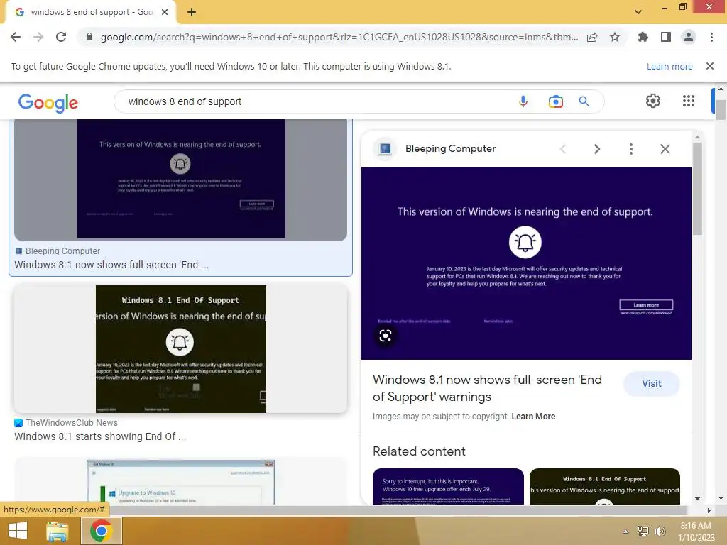The height and width of the screenshot is (545, 727).
Task: Click 'TheWindowsClub News' source label
Action: [72, 423]
